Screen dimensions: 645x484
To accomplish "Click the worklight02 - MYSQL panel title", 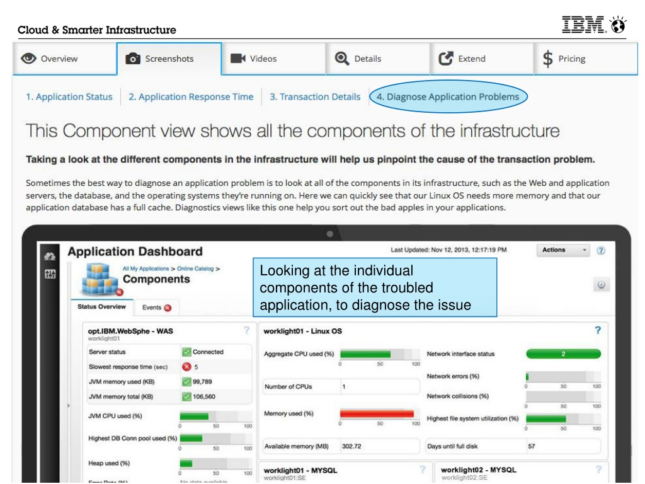I will tap(479, 470).
